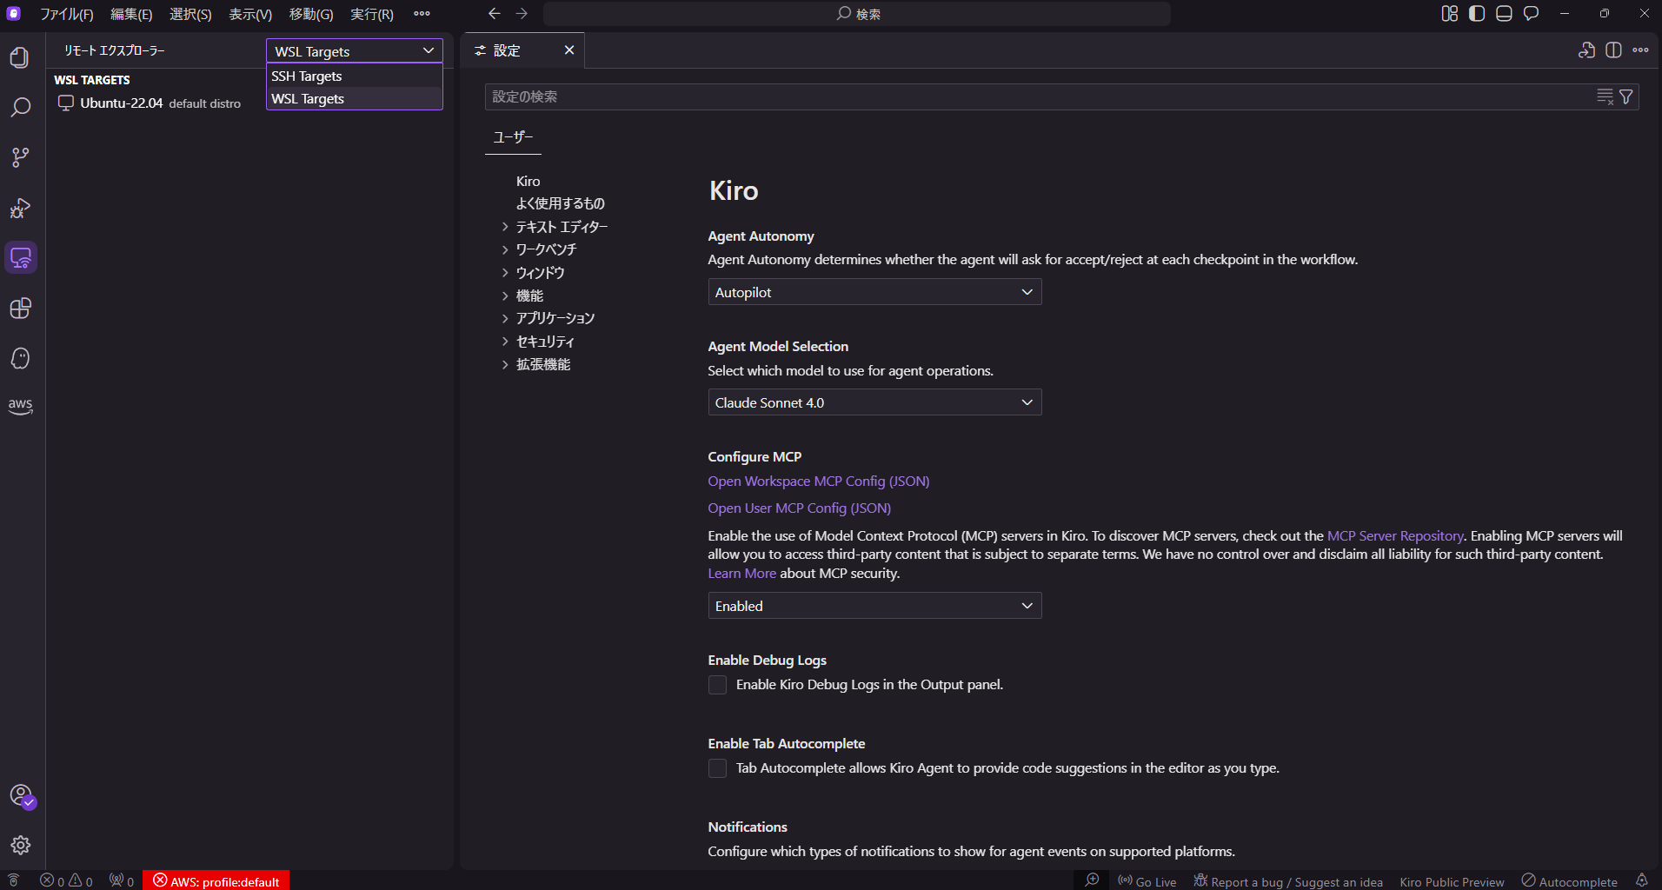Open the editor's more actions menu
Viewport: 1662px width, 890px height.
click(1640, 50)
